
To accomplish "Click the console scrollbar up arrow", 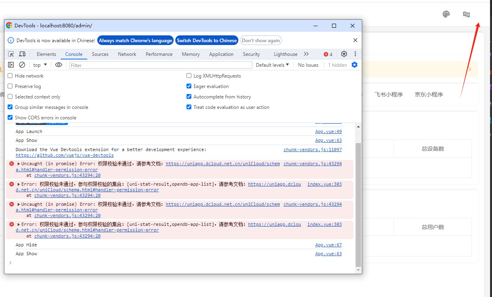I will pyautogui.click(x=359, y=127).
